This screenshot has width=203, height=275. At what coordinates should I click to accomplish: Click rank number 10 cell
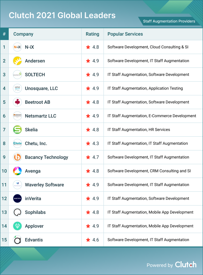tap(4, 171)
